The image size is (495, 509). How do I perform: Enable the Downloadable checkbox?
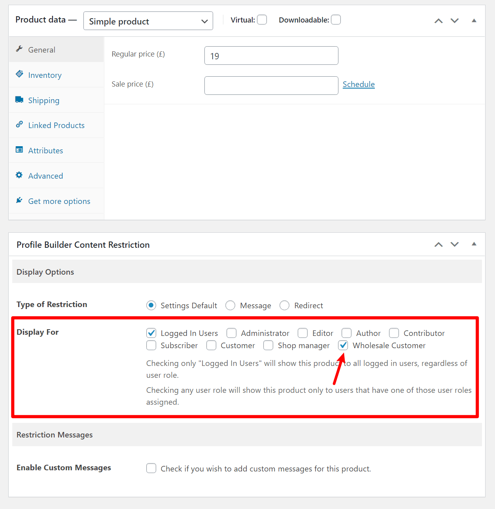(336, 20)
